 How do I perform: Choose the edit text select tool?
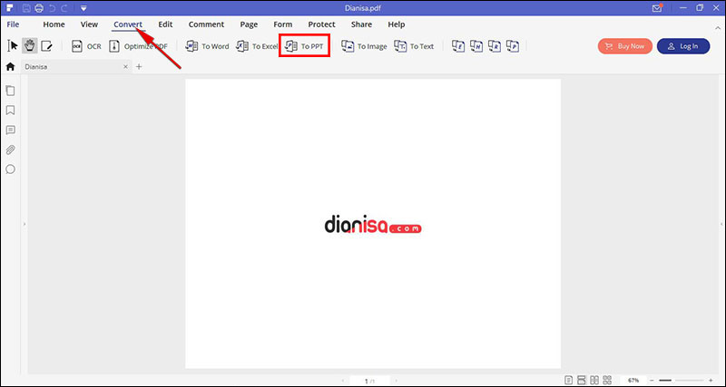(x=46, y=46)
